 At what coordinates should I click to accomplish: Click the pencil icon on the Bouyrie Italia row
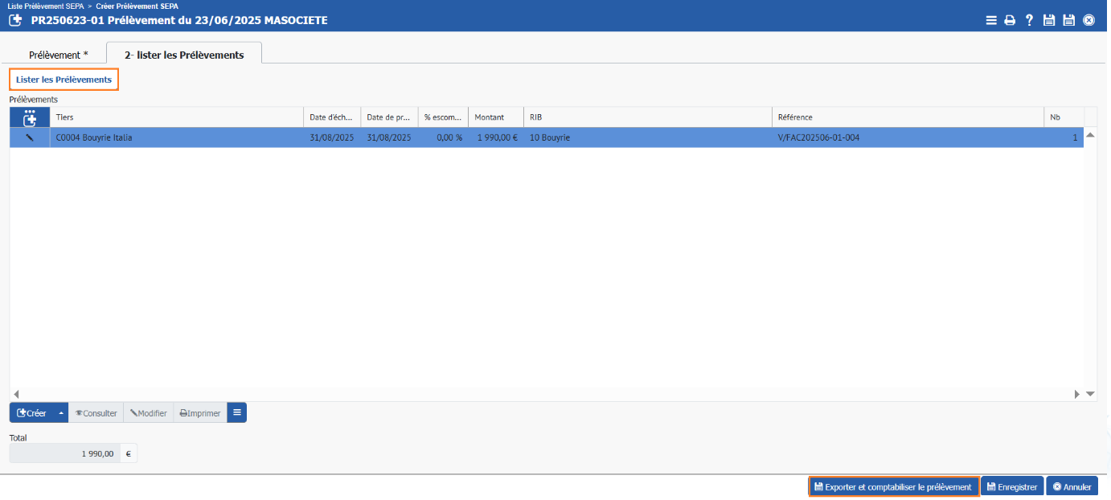tap(30, 137)
